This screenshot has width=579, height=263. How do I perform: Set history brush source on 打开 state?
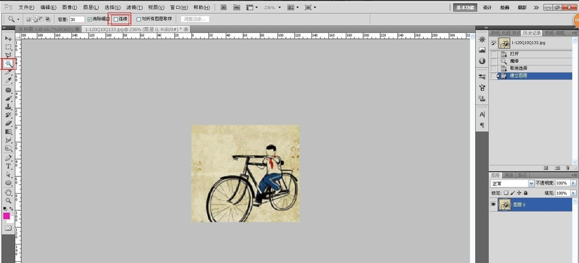click(494, 54)
